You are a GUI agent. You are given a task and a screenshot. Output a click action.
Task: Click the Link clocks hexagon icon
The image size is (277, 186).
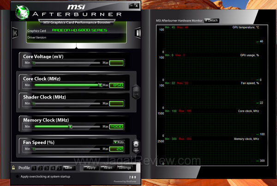click(136, 92)
